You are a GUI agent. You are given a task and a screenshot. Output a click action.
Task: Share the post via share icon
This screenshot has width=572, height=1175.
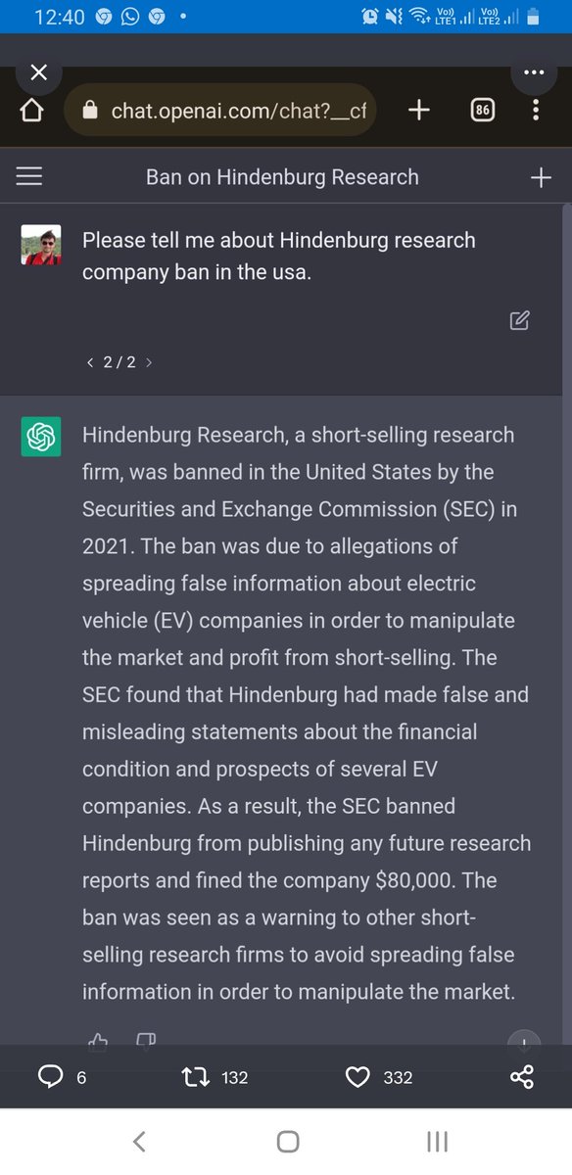point(522,1077)
